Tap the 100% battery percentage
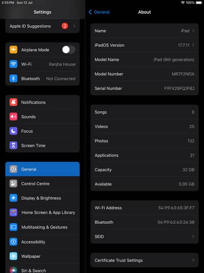 [190, 3]
